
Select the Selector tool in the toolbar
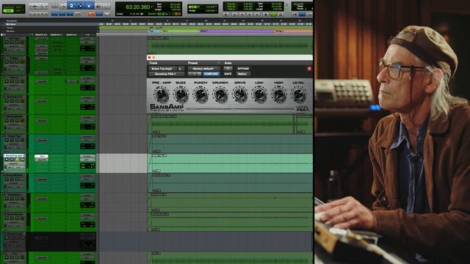point(80,6)
